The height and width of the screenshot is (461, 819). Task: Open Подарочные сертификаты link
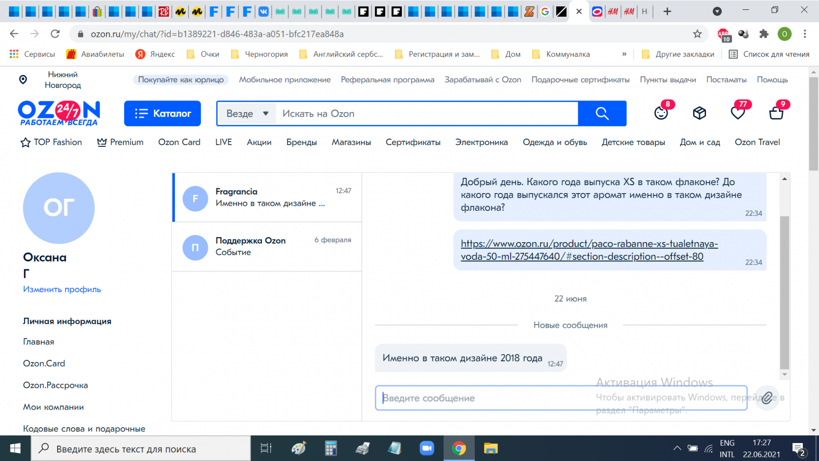click(x=580, y=80)
